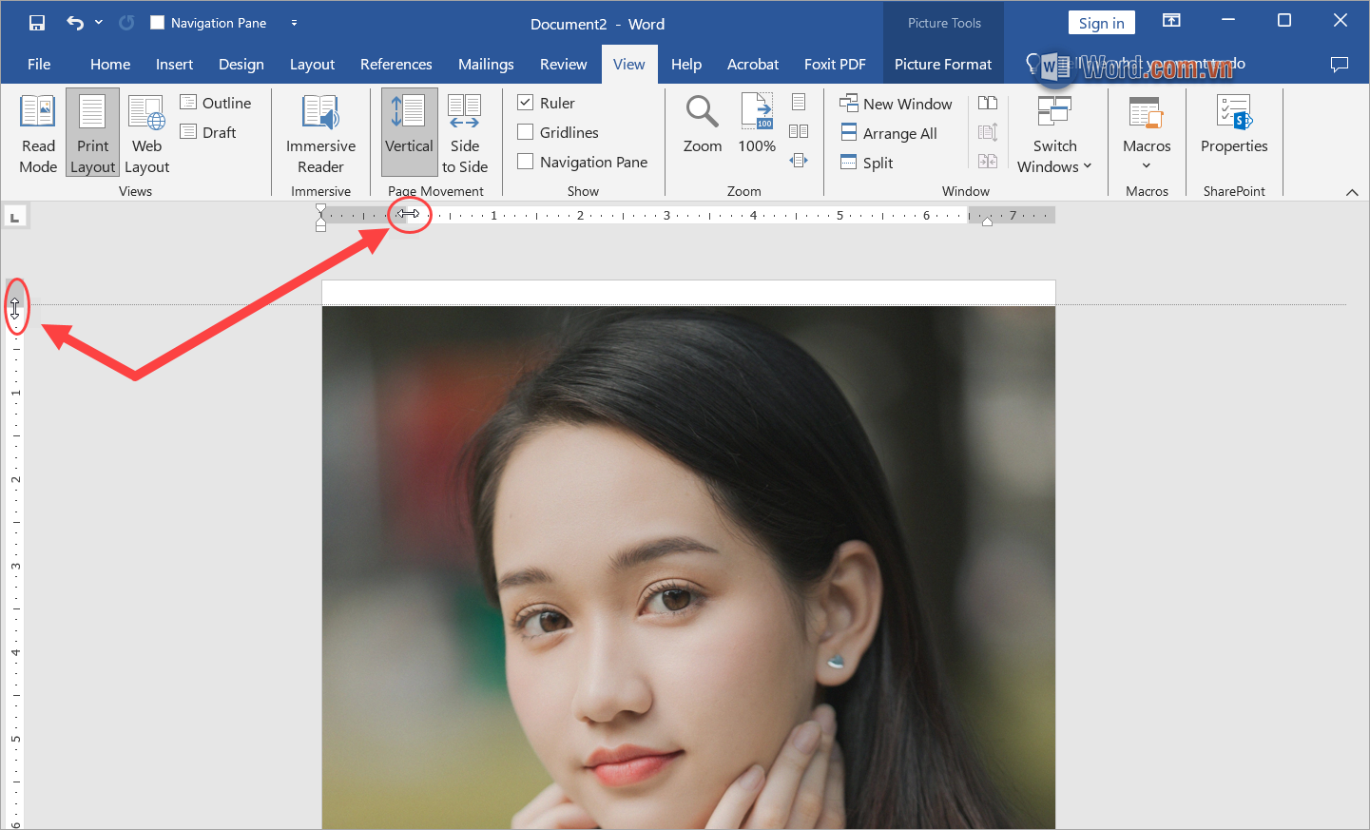The height and width of the screenshot is (830, 1370).
Task: Uncheck the Ruler checkbox
Action: [x=525, y=102]
